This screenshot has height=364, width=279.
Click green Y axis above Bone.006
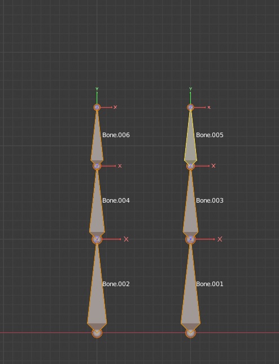point(97,96)
